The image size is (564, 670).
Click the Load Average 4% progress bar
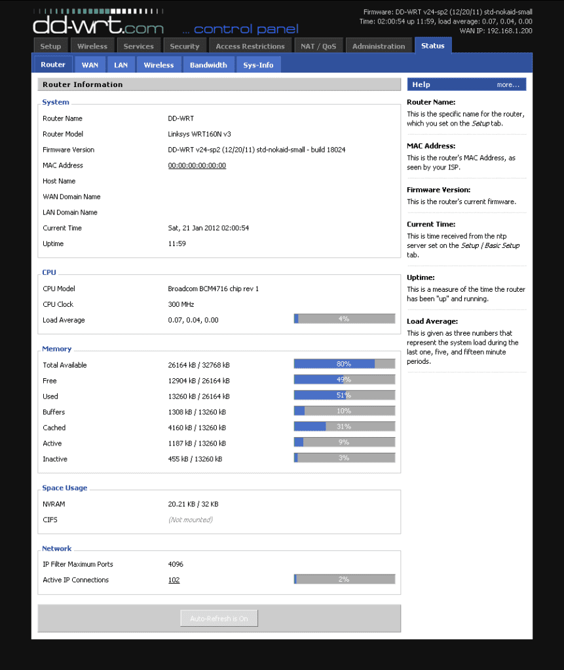[x=345, y=319]
